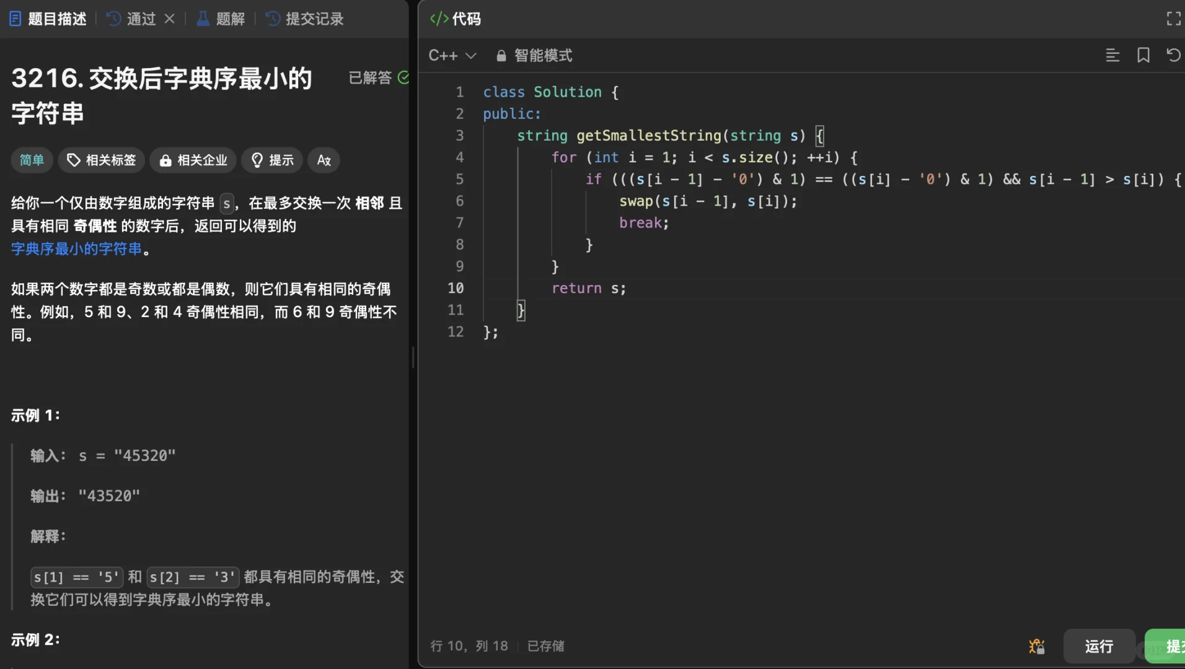1185x669 pixels.
Task: Click the code brackets icon beside 代码
Action: coord(439,19)
